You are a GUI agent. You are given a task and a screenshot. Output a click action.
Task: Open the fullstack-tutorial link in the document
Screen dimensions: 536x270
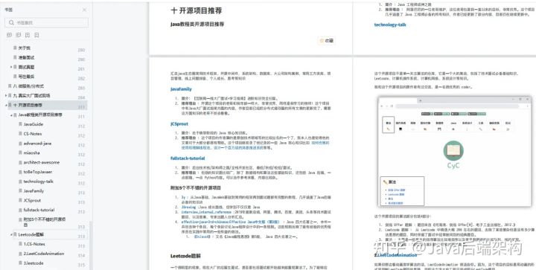tap(188, 158)
